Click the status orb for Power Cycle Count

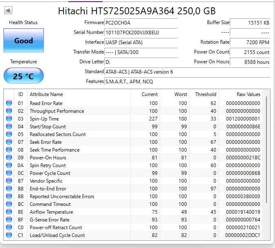(x=9, y=173)
